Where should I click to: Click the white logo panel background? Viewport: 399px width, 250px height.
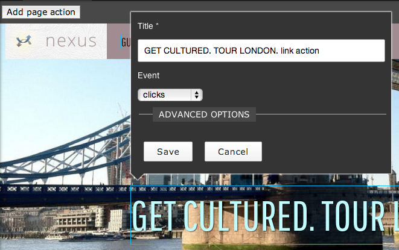click(56, 54)
